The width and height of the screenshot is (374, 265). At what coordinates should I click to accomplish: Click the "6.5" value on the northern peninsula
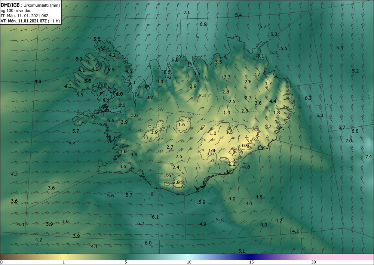[197, 73]
